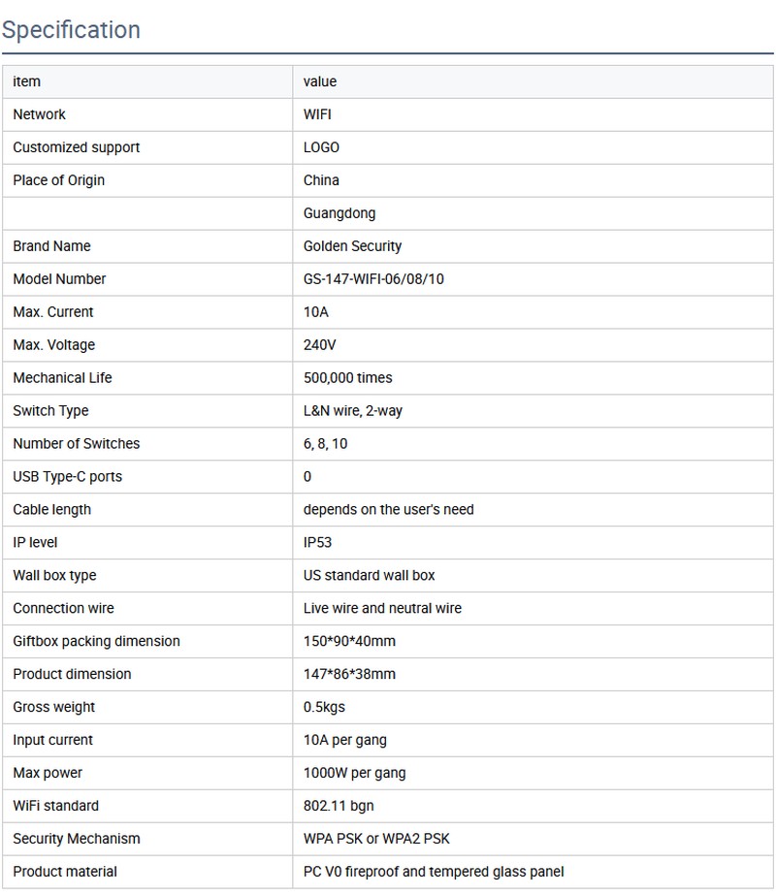The height and width of the screenshot is (895, 776).
Task: Click the Guangdong value cell
Action: click(339, 213)
